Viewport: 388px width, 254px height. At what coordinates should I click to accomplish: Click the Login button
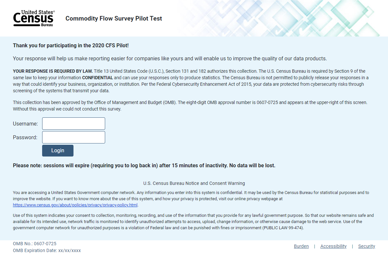(x=58, y=150)
